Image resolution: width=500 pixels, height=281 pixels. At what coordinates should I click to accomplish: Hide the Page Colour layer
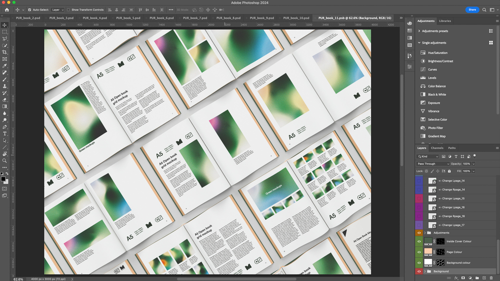419,252
